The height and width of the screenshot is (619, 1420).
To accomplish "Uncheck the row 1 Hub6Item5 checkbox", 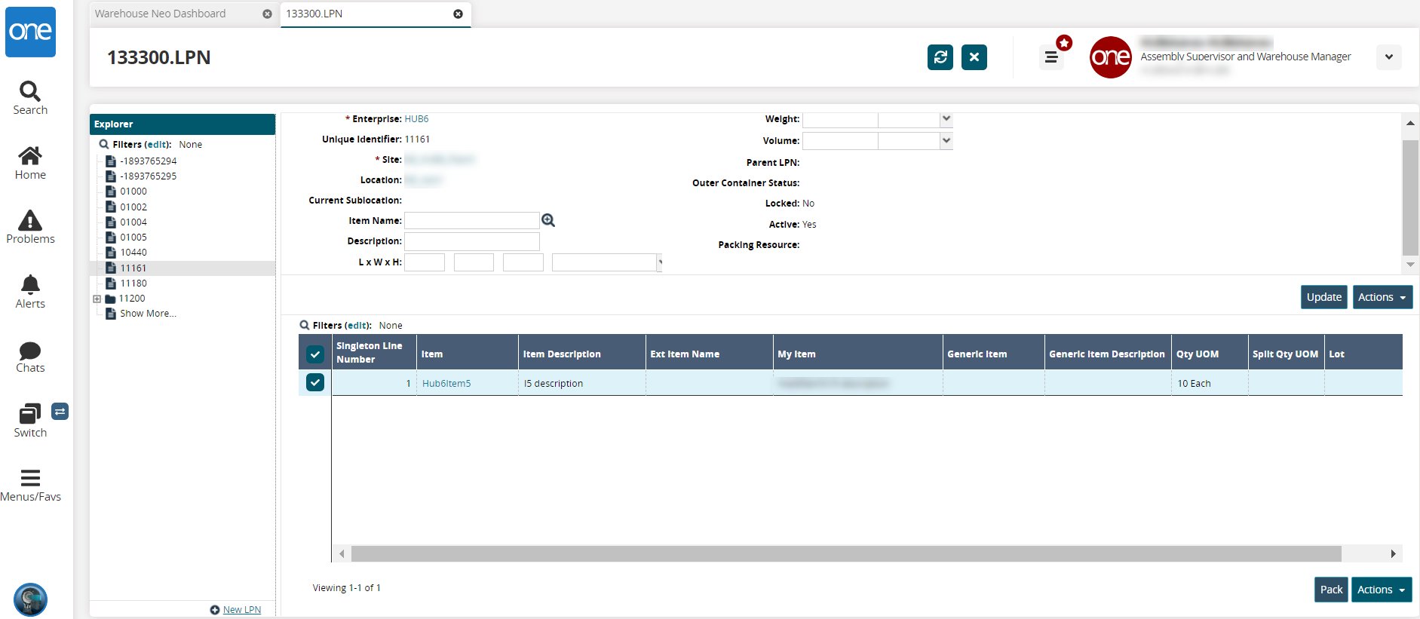I will coord(315,382).
